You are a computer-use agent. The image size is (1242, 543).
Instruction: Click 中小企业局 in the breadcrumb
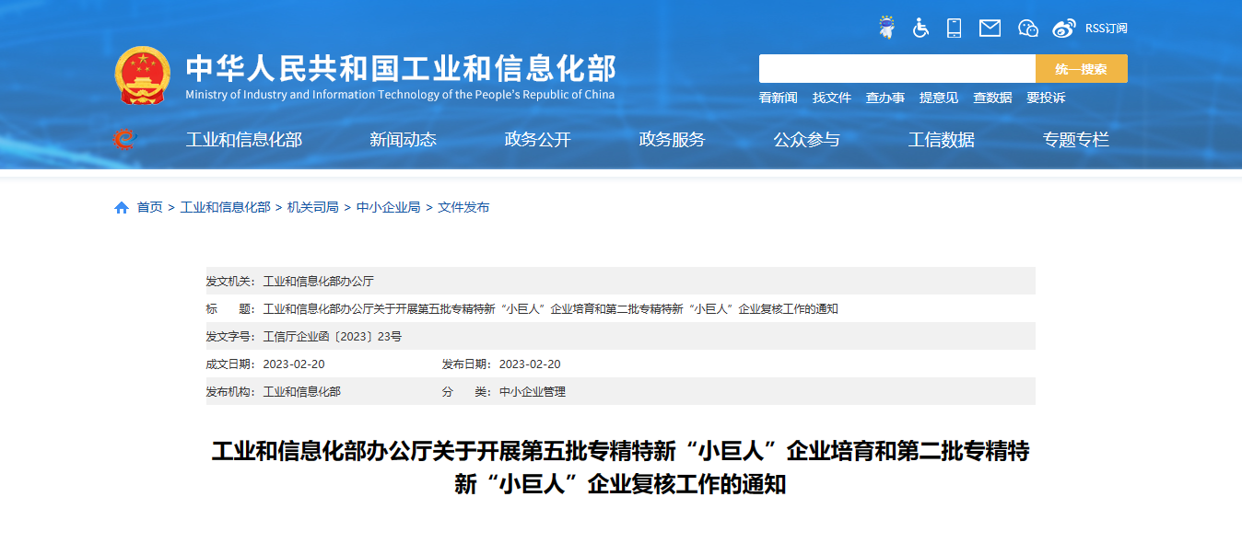coord(388,208)
